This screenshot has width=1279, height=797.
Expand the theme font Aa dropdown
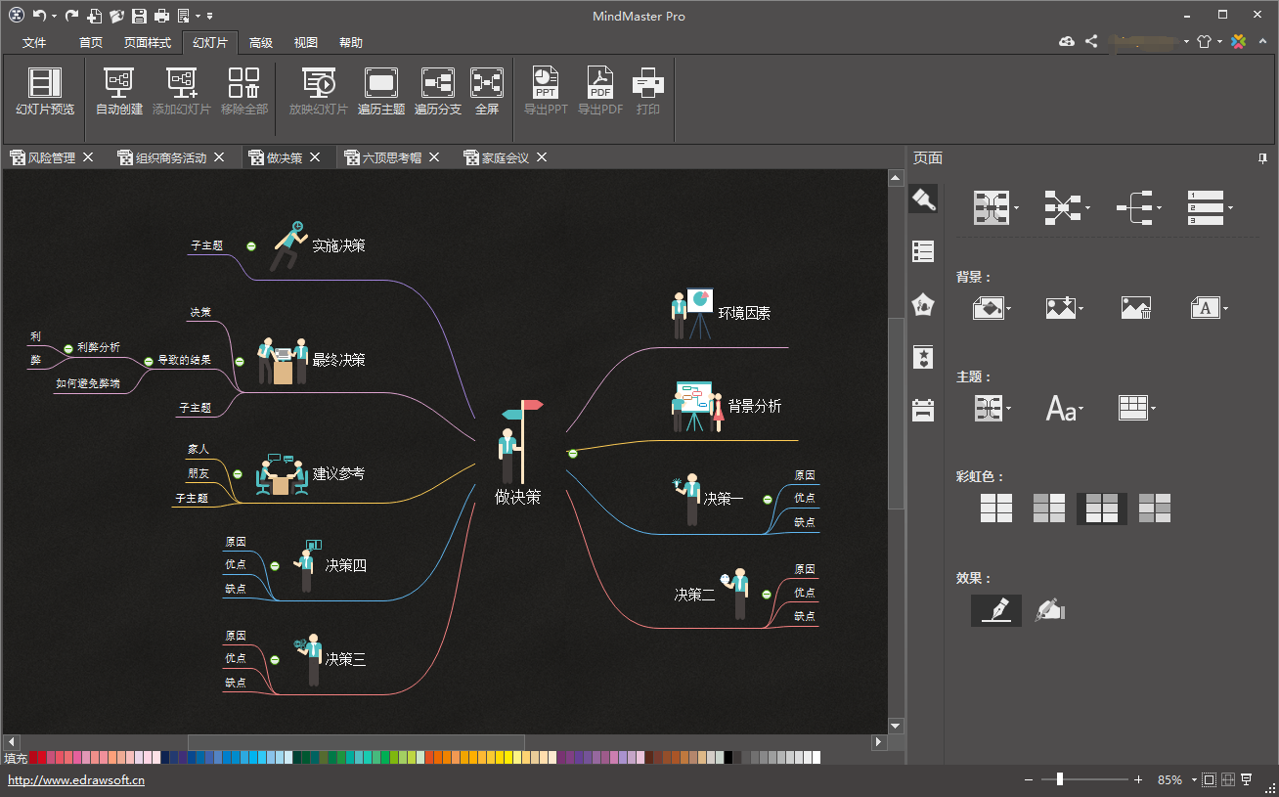[1064, 408]
